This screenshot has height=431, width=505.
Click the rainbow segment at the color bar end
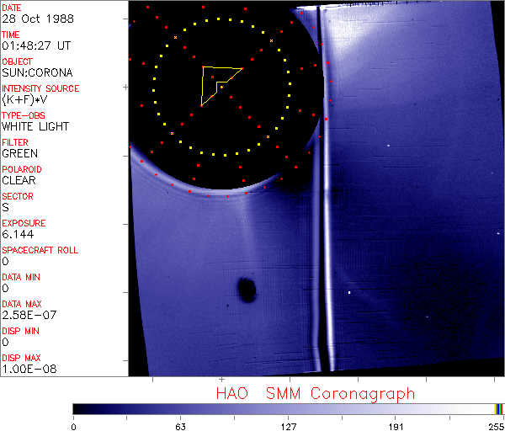tap(499, 408)
